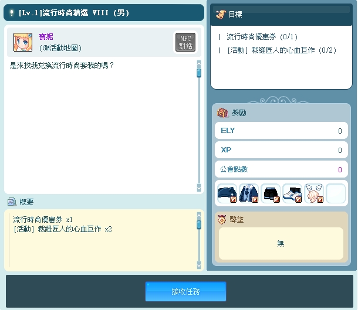Viewport: 358px width, 310px height.
Task: Click the dialogue scrollbar thumb
Action: (199, 73)
